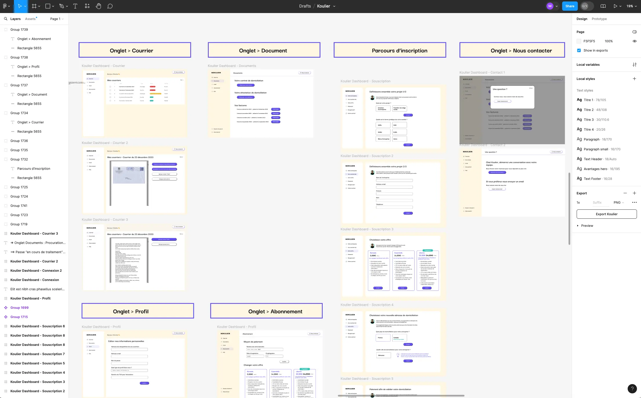Open Pen tool dropdown arrow
This screenshot has width=641, height=398.
point(67,6)
